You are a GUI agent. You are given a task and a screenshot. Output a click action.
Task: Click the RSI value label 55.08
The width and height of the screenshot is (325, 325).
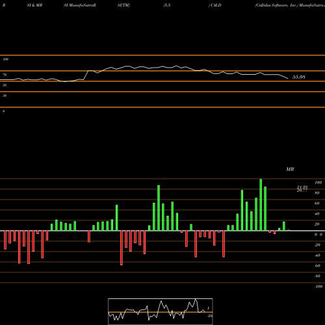click(x=299, y=77)
